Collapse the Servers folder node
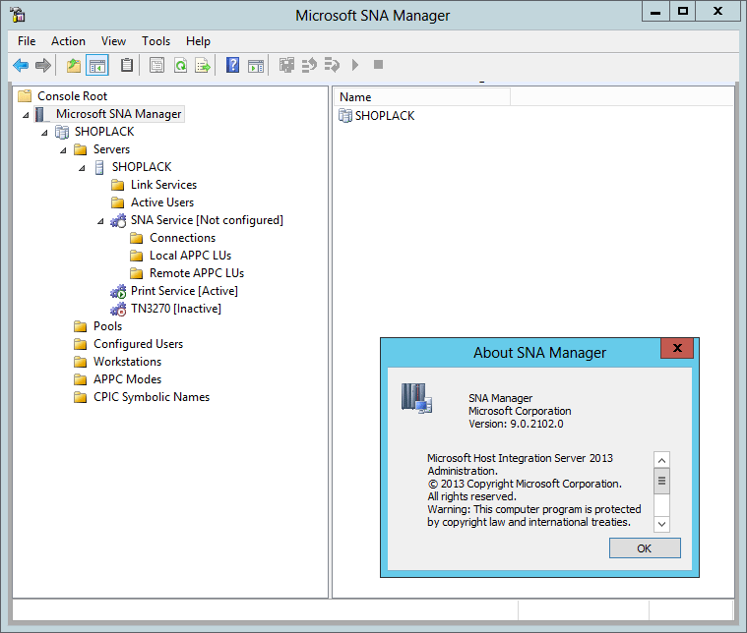This screenshot has width=747, height=633. pos(63,150)
